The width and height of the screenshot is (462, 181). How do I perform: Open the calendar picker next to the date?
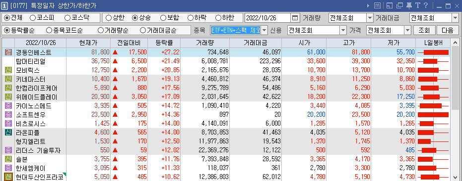coord(295,18)
